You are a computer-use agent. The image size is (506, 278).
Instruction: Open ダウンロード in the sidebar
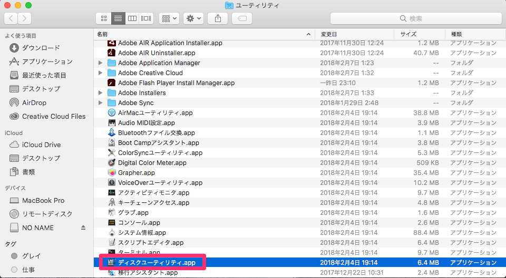point(41,48)
